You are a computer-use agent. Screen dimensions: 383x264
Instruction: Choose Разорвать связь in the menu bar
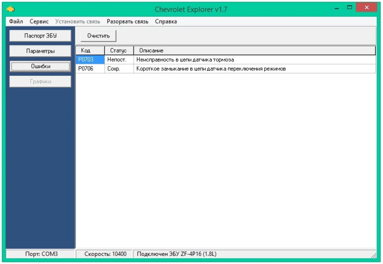(x=128, y=22)
